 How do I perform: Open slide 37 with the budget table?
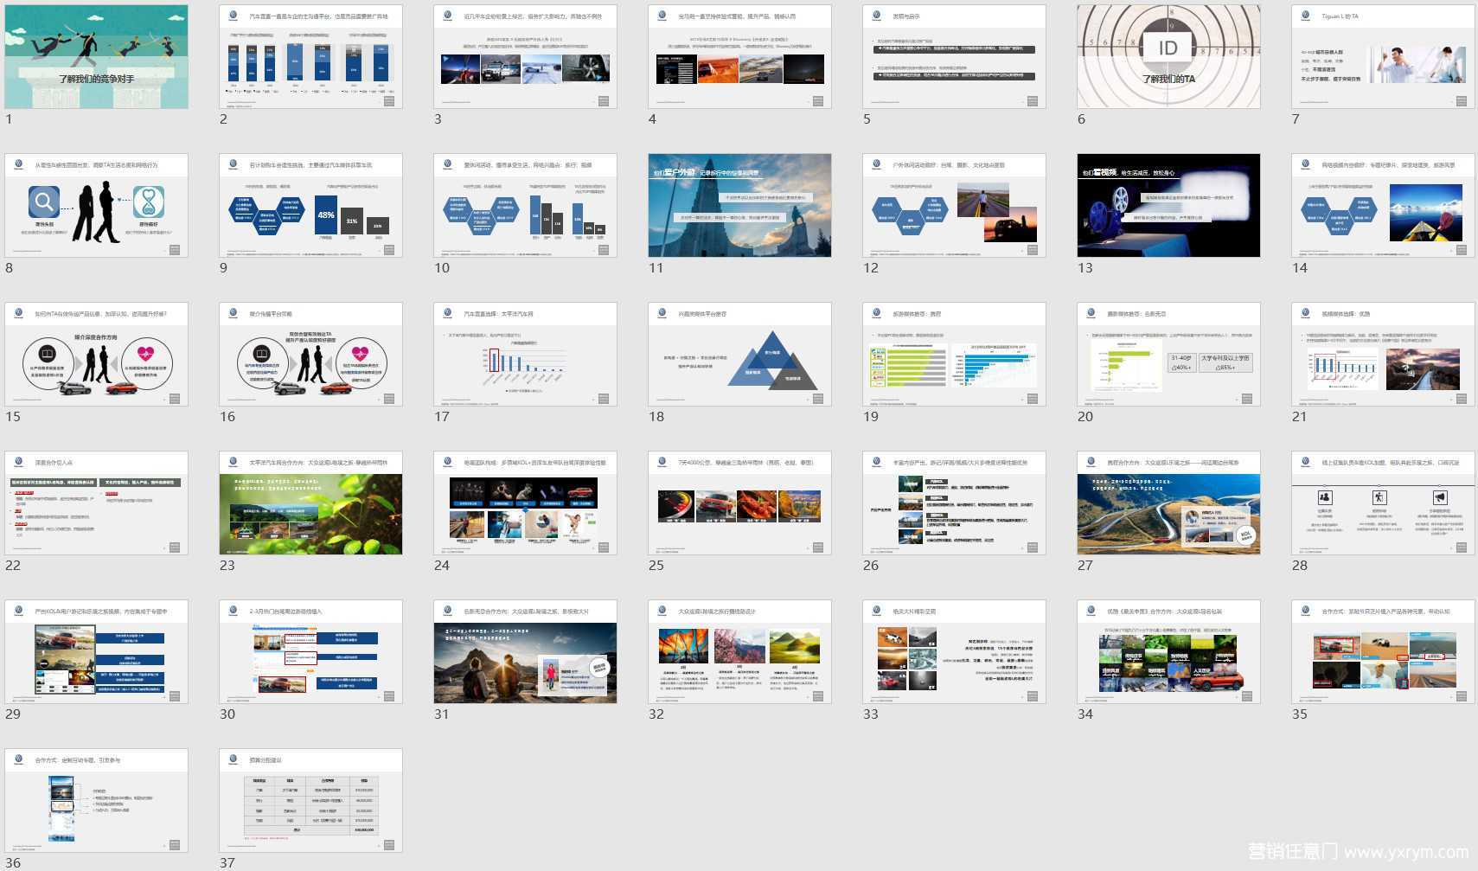click(x=310, y=800)
